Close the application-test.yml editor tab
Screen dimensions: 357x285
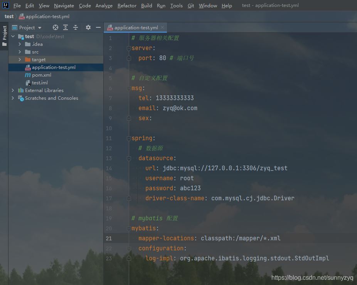(163, 27)
